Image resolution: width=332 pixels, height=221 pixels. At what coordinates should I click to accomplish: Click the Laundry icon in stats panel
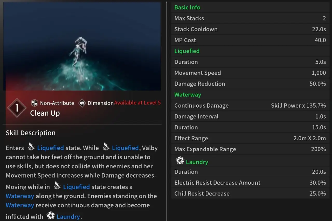180,161
